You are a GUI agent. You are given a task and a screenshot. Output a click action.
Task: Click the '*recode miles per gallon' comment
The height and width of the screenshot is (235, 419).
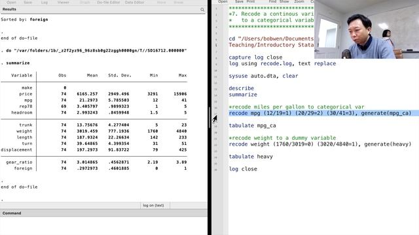pyautogui.click(x=297, y=107)
